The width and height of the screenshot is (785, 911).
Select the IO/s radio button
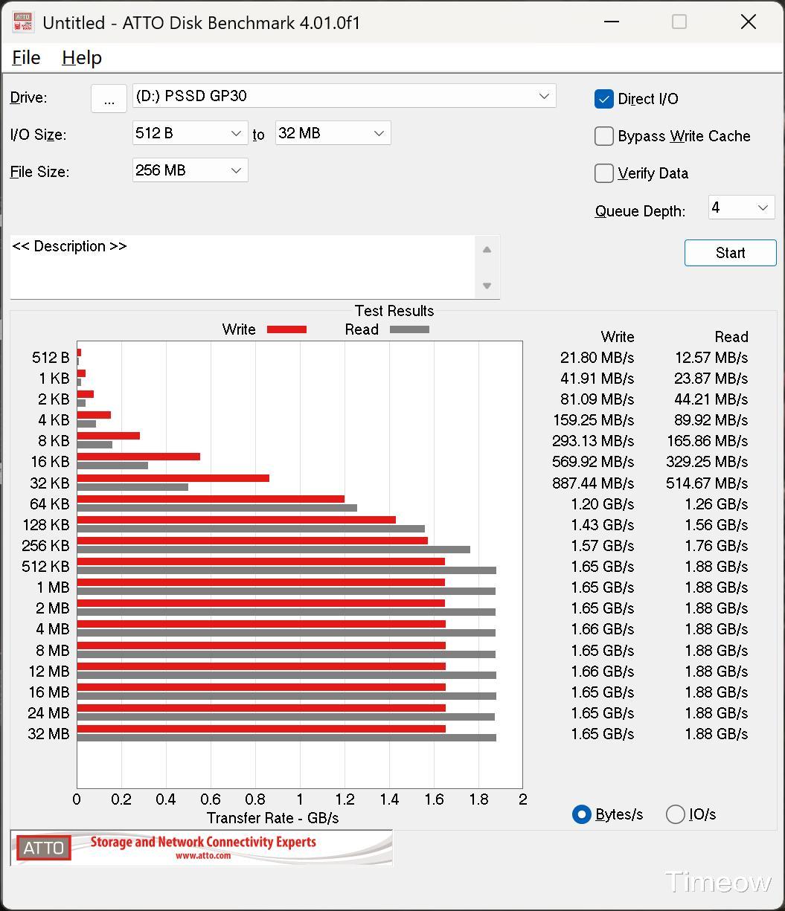tap(676, 814)
